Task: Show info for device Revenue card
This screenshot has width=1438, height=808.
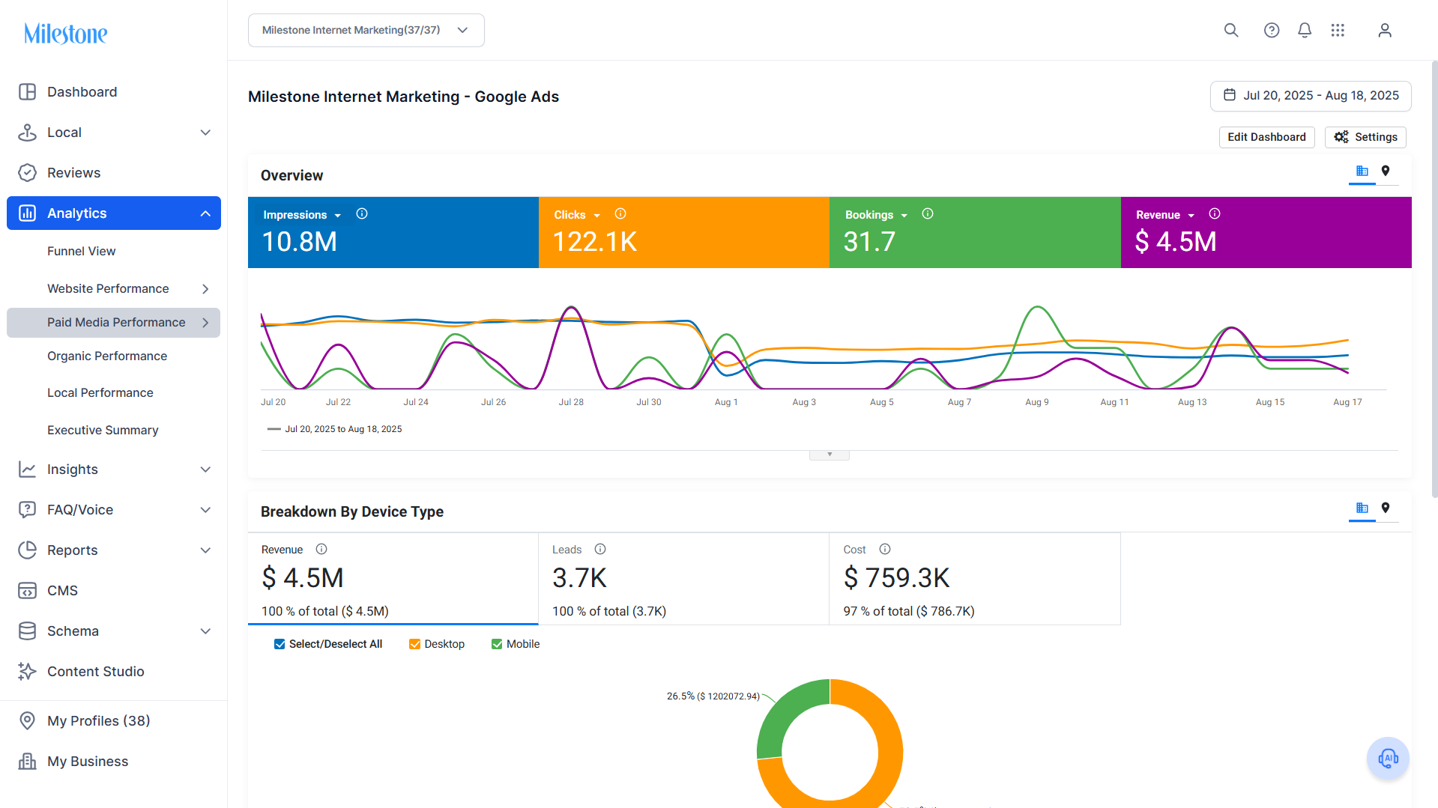Action: pos(321,550)
